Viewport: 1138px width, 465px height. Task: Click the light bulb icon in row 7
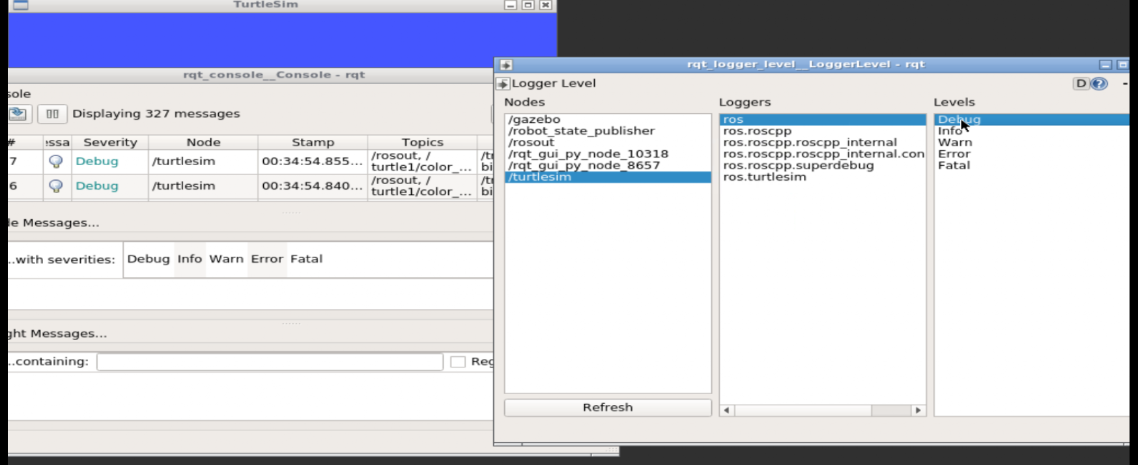coord(56,161)
